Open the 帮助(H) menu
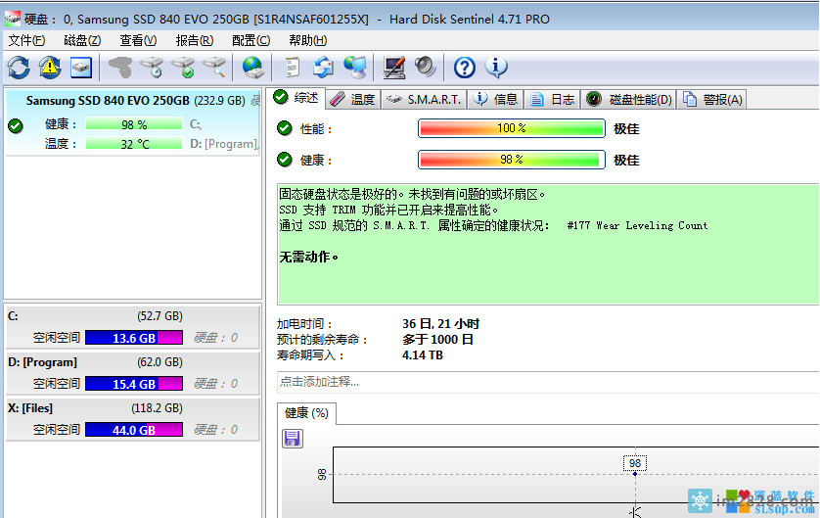Viewport: 820px width, 518px height. pos(308,40)
